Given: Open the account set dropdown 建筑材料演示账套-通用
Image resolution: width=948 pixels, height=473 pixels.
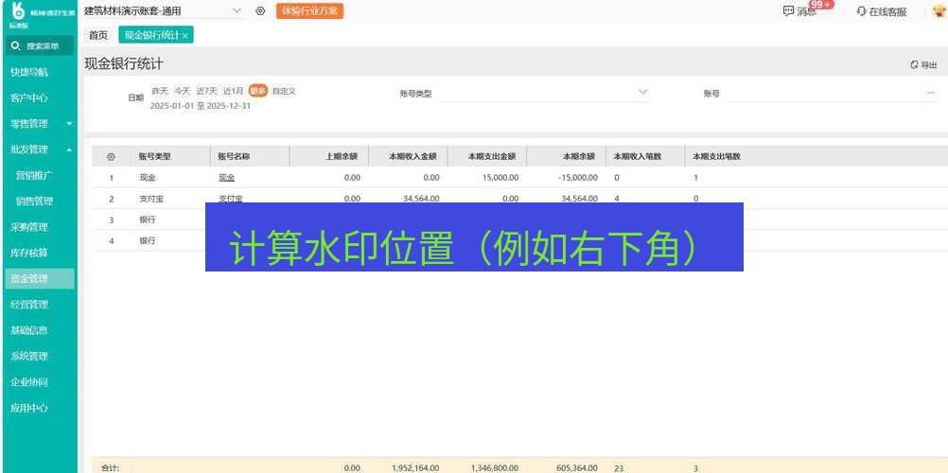Looking at the screenshot, I should 164,11.
